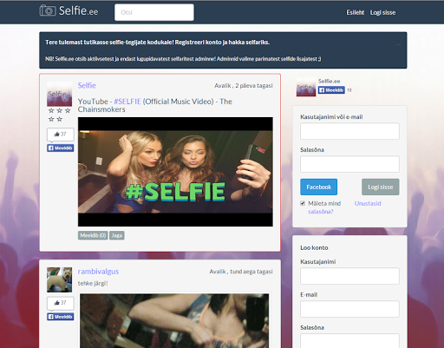Dismiss the welcome banner with X icon

click(x=398, y=43)
